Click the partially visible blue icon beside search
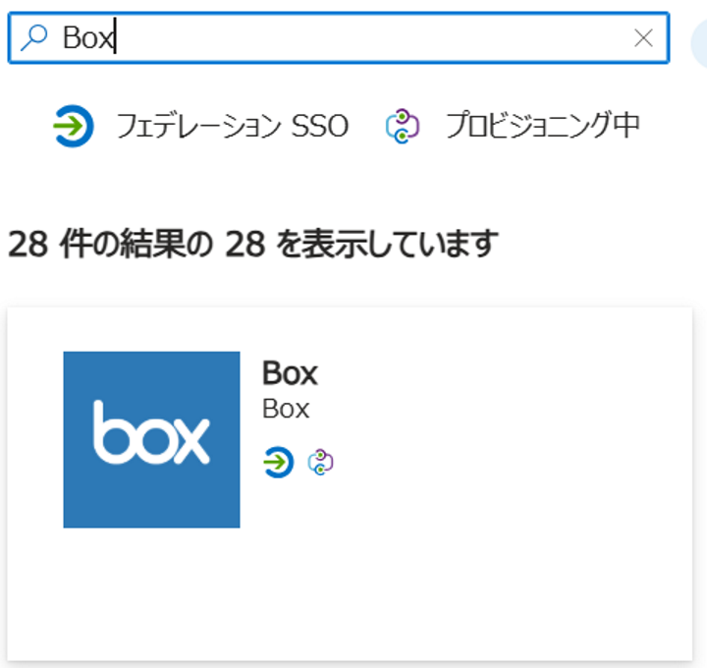The image size is (707, 668). 699,41
